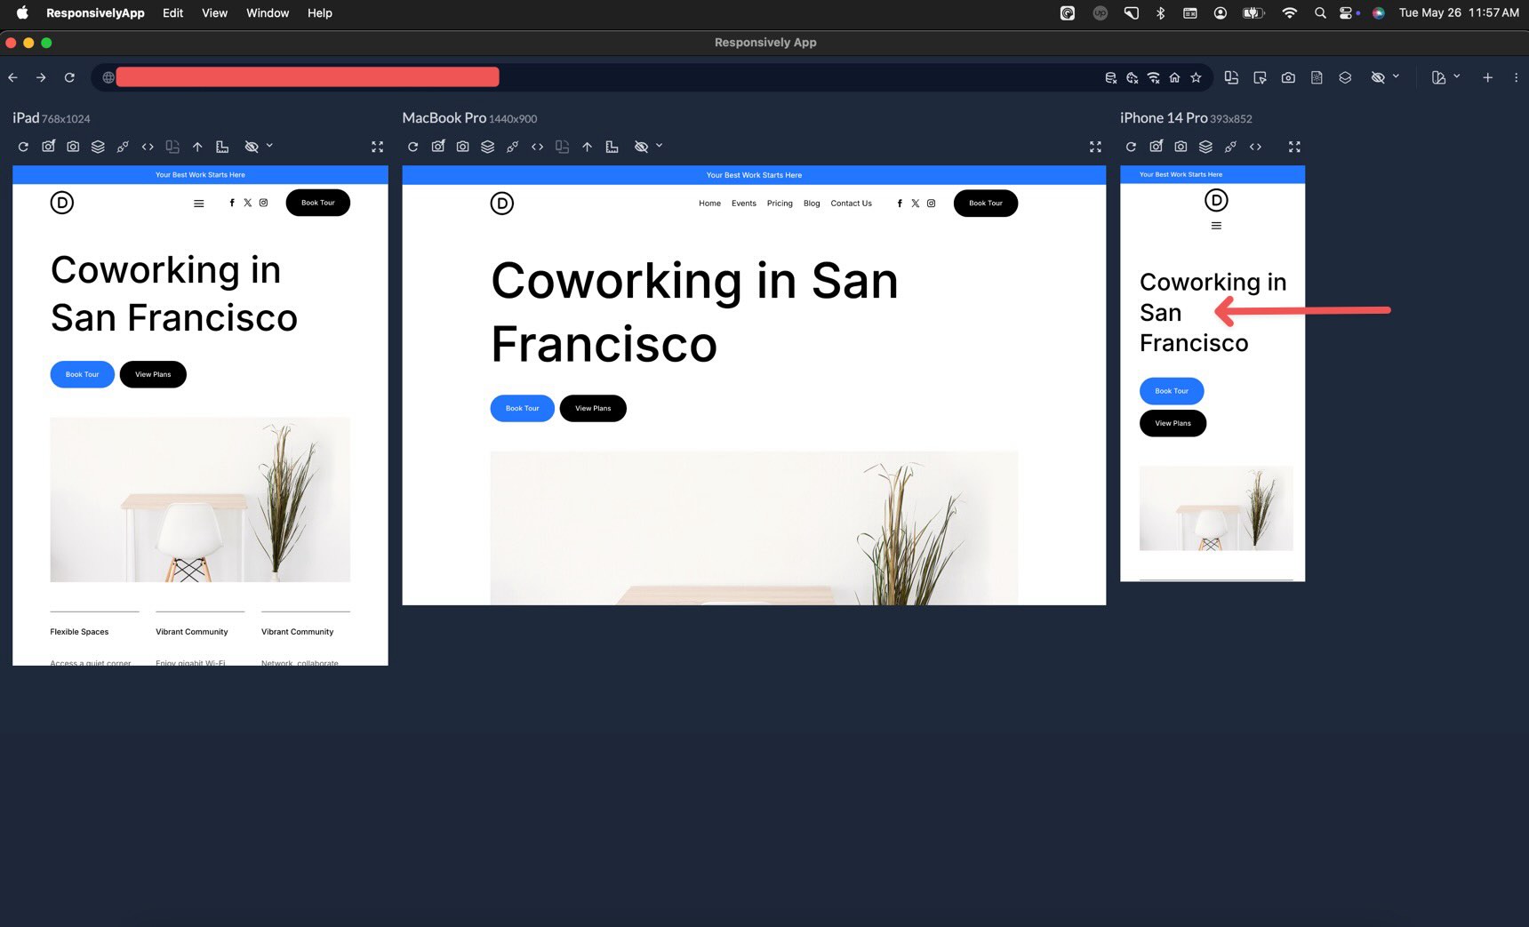Open hamburger menu in iPhone preview
1529x927 pixels.
click(1216, 226)
